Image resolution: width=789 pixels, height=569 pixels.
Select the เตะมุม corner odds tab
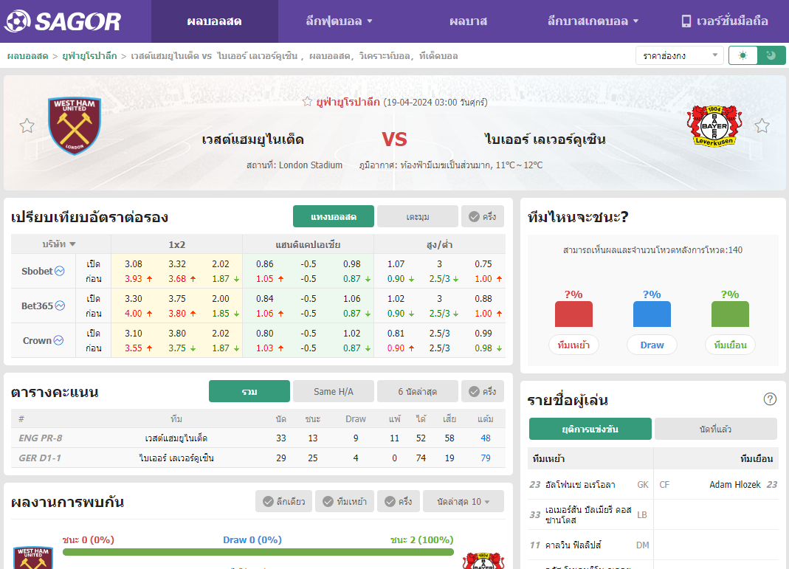(418, 216)
